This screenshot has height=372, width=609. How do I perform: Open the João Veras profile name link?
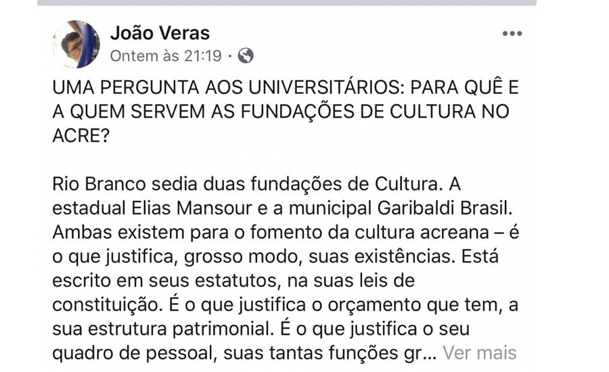point(160,32)
